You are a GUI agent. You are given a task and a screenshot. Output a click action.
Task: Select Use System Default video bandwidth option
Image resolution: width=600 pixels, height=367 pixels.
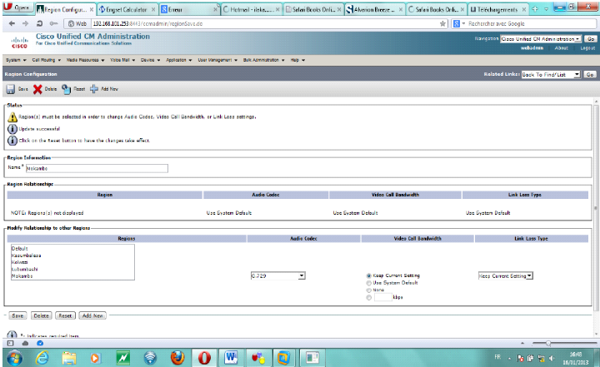pos(369,283)
